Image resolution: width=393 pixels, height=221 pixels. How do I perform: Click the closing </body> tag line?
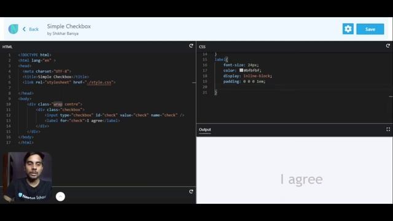click(26, 137)
